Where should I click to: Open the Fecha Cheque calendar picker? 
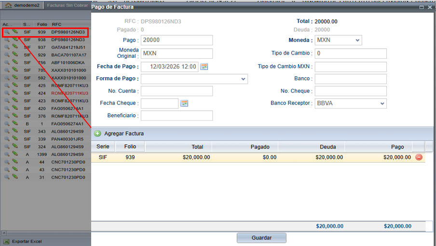click(184, 103)
